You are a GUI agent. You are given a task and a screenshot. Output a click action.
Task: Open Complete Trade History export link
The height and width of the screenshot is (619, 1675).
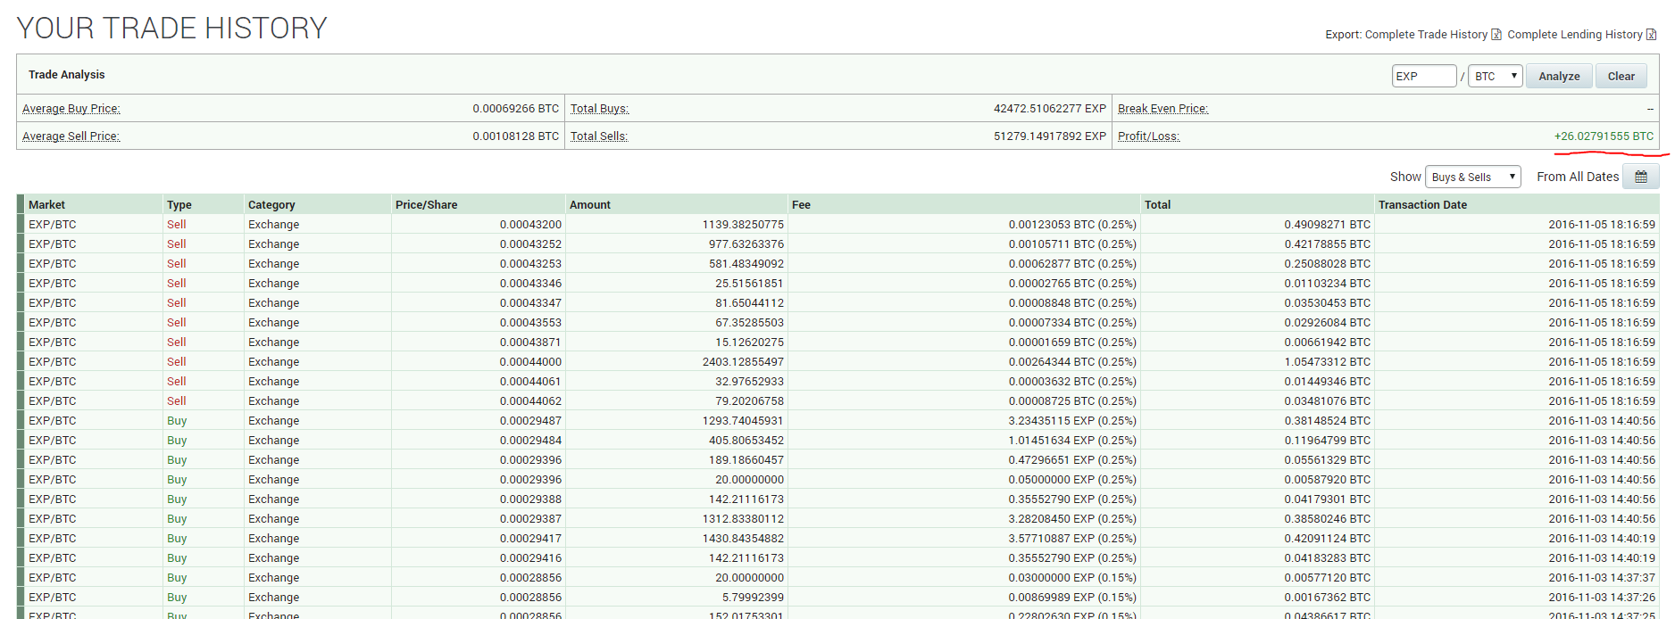[x=1426, y=35]
